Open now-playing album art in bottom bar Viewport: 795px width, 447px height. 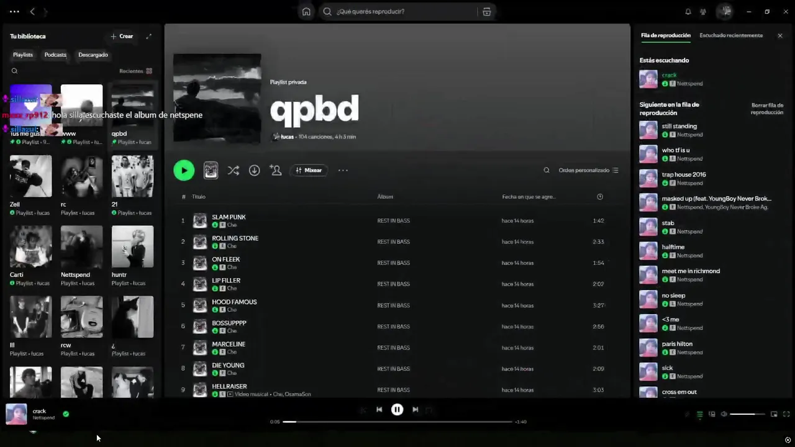pos(16,414)
